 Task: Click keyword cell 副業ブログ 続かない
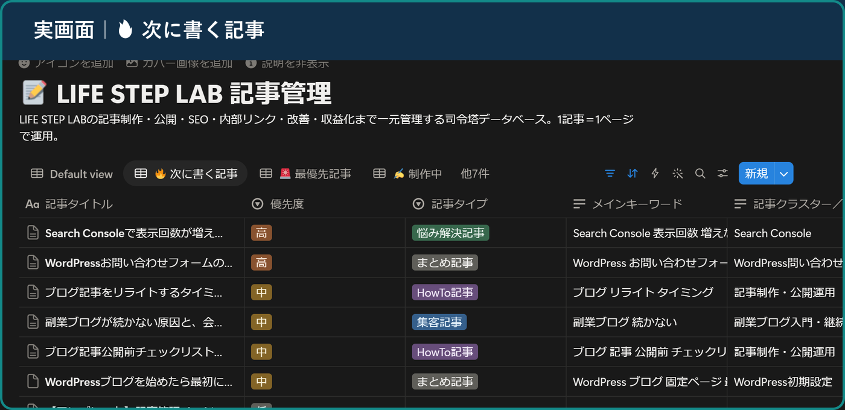(x=625, y=323)
